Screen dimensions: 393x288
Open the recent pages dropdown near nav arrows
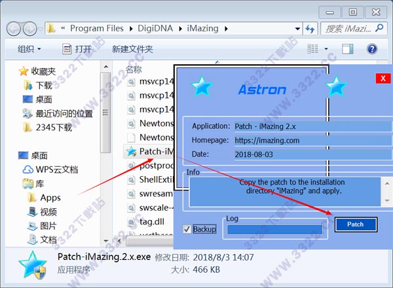(41, 29)
